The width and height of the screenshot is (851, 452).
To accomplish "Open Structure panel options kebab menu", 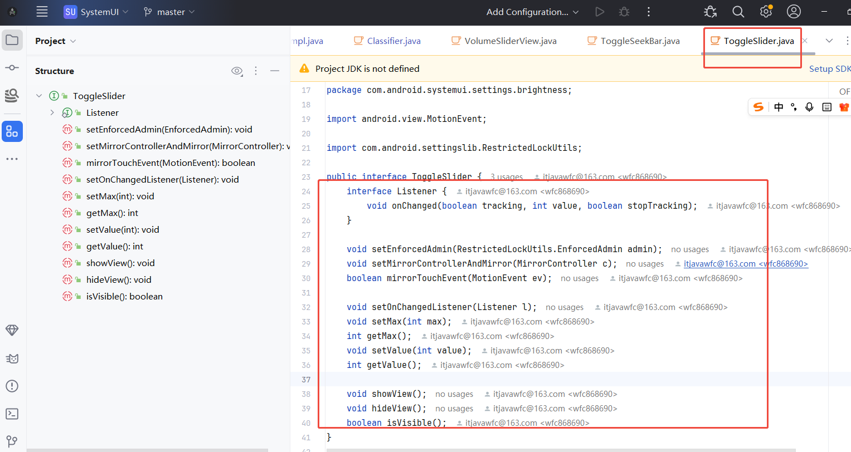I will click(x=256, y=71).
